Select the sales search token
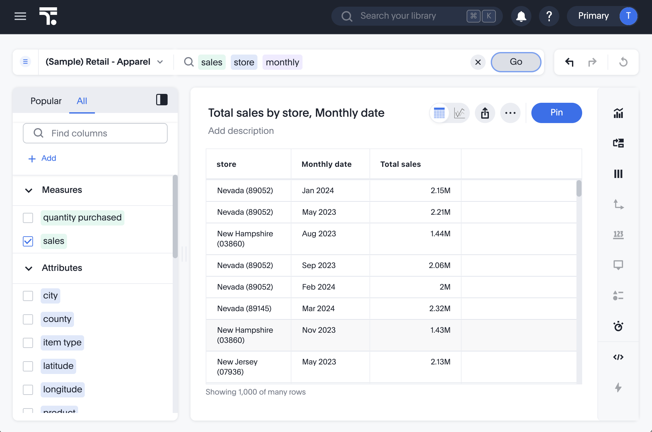 212,62
